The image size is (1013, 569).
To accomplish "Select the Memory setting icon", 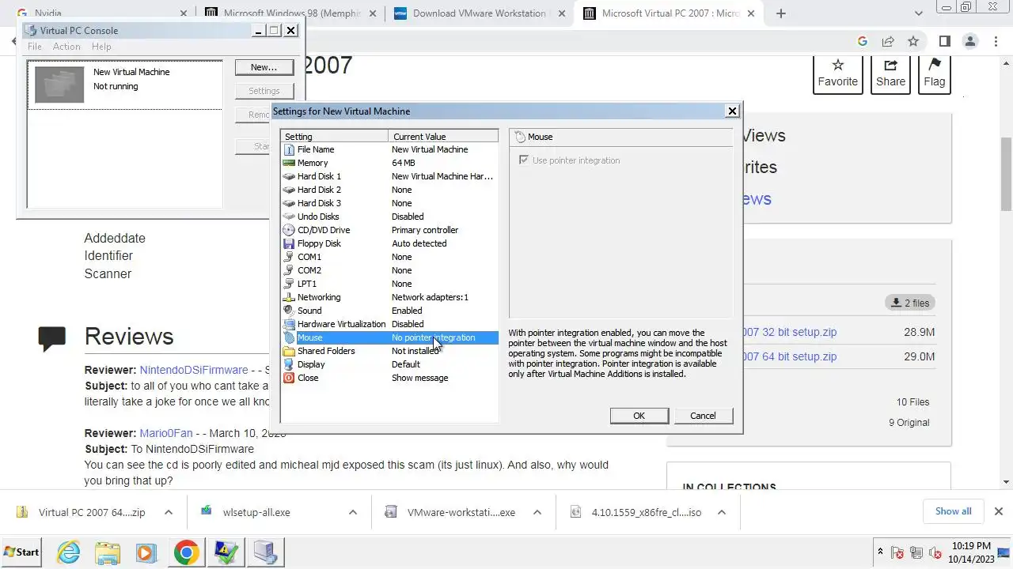I will click(289, 163).
